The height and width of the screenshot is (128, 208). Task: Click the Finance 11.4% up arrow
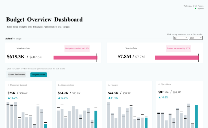click(109, 98)
